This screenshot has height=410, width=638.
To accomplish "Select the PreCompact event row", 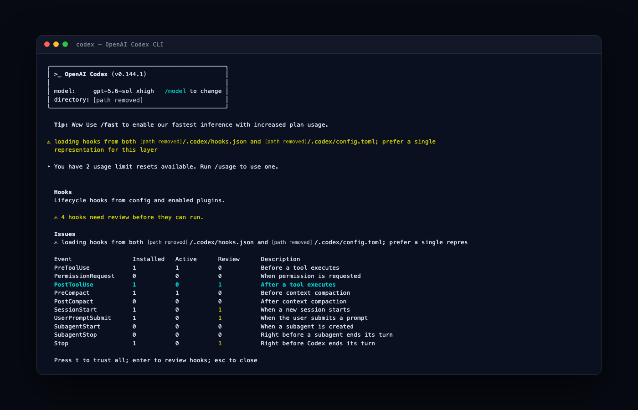I will pyautogui.click(x=202, y=293).
